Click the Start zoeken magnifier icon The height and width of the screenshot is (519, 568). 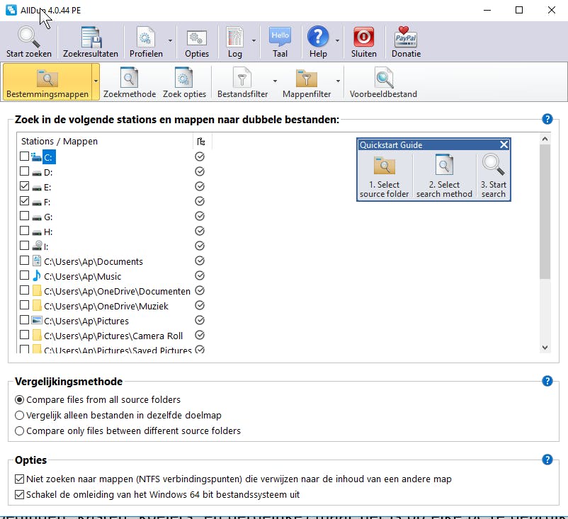tap(28, 38)
